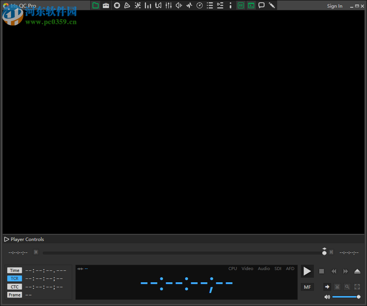Toggle the green console terminal icon

[251, 5]
